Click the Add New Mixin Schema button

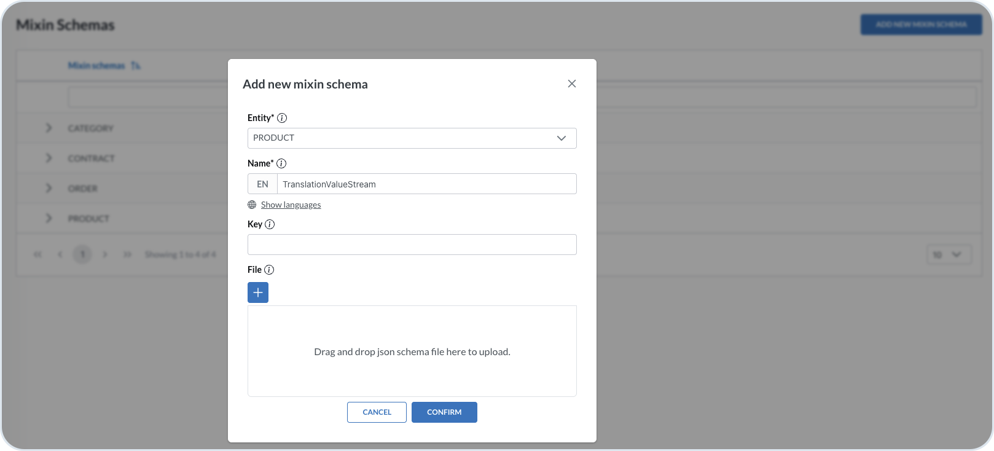tap(921, 25)
